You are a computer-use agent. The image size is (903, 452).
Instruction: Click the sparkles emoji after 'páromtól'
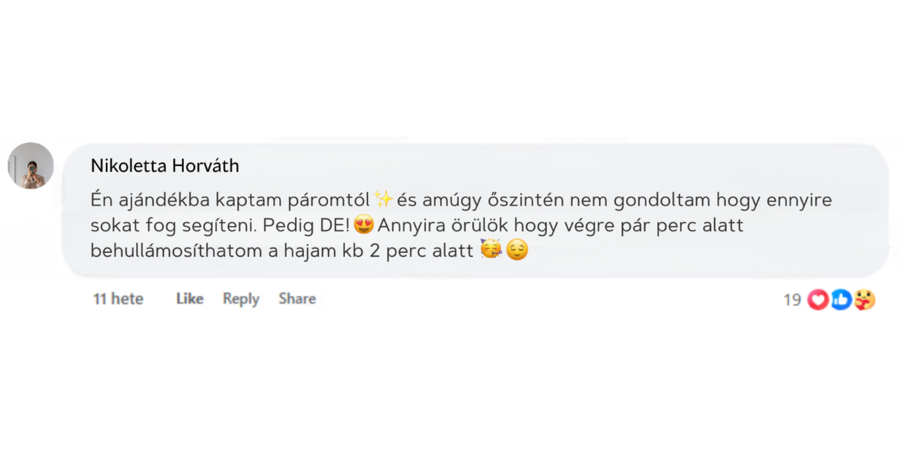383,200
